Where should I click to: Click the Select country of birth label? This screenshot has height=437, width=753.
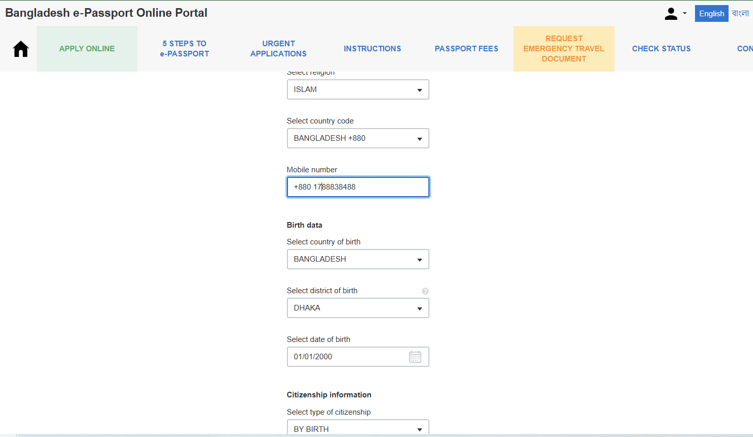tap(324, 242)
